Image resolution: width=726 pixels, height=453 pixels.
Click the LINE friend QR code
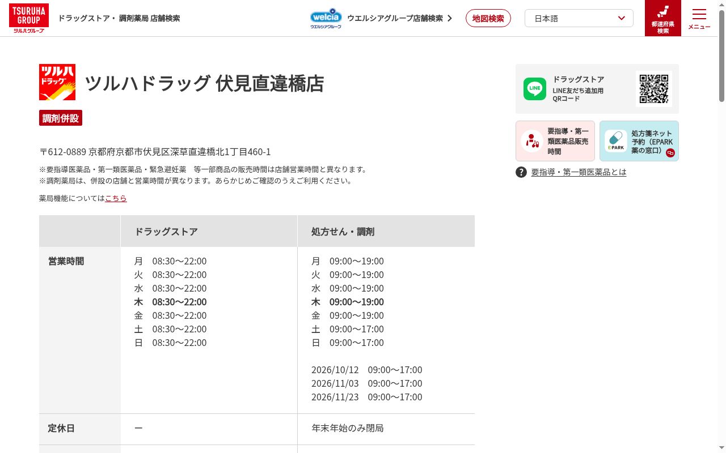(x=654, y=89)
